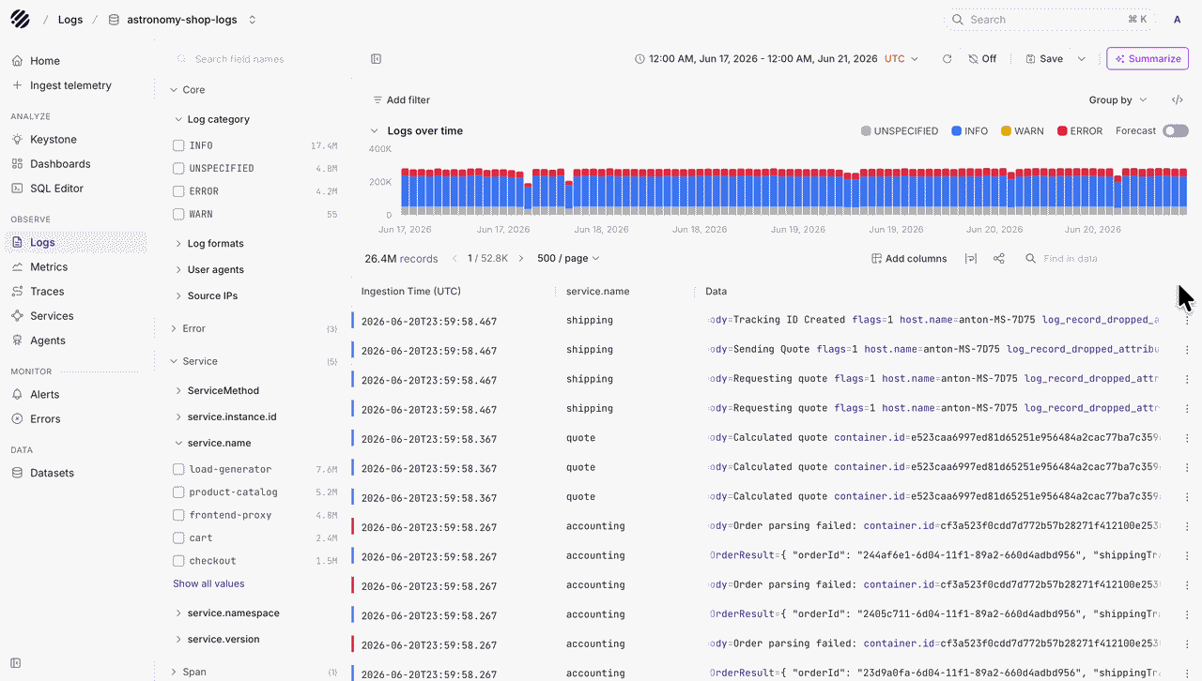Click the app logo icon

20,20
